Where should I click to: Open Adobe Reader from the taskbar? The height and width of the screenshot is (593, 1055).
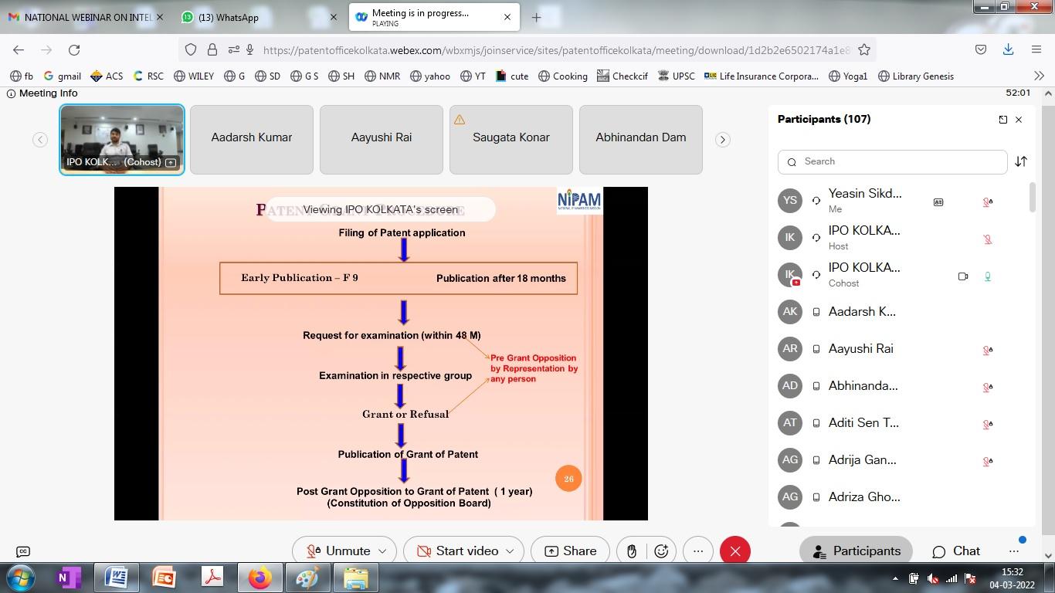pos(212,578)
